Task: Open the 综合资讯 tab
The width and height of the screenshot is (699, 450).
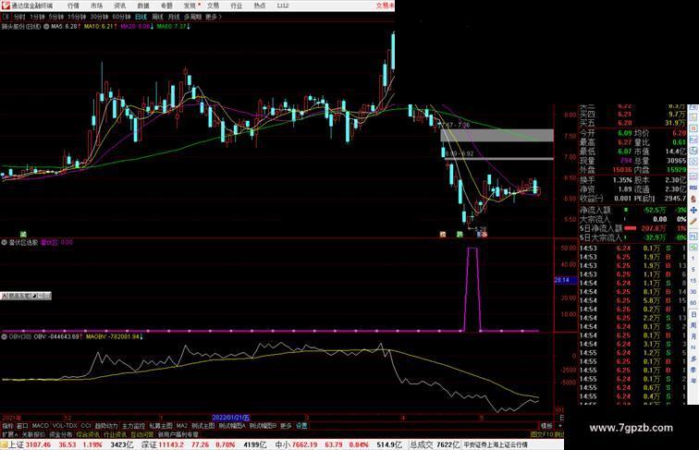Action: click(x=88, y=434)
